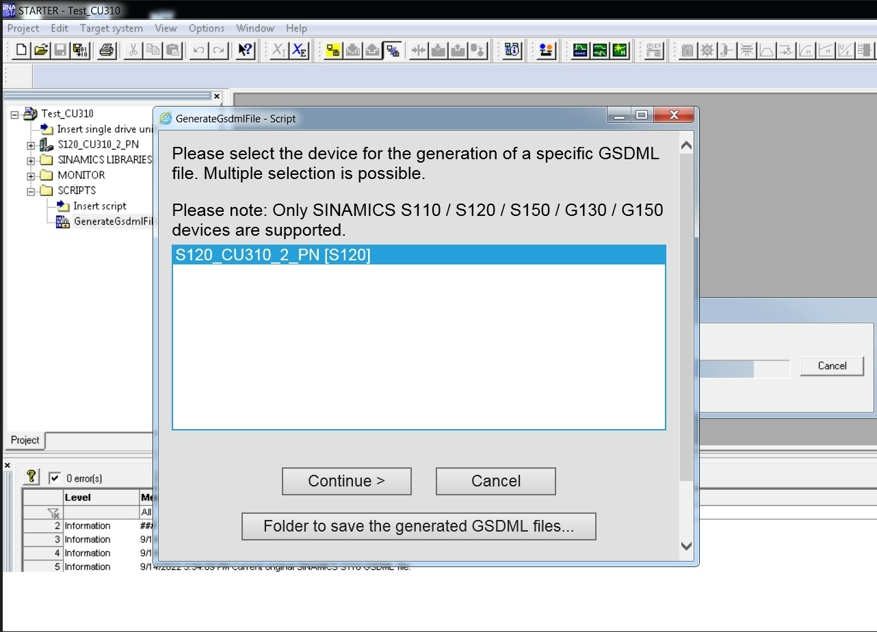Select the MONITOR tree folder
Image resolution: width=877 pixels, height=632 pixels.
coord(81,176)
